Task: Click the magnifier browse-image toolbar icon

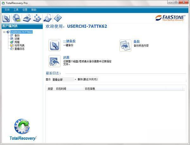Action: pyautogui.click(x=47, y=18)
